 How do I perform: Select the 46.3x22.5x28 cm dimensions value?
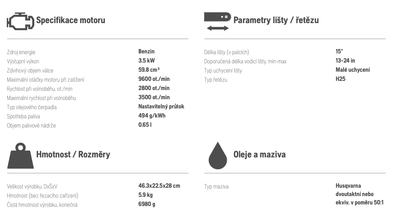point(159,186)
